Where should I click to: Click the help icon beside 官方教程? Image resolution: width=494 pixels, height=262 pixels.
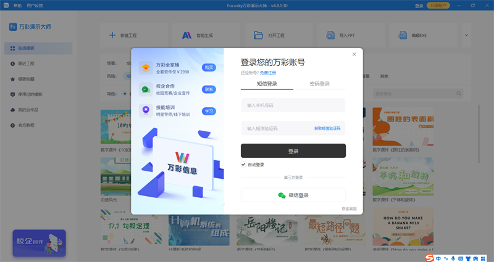click(x=12, y=125)
